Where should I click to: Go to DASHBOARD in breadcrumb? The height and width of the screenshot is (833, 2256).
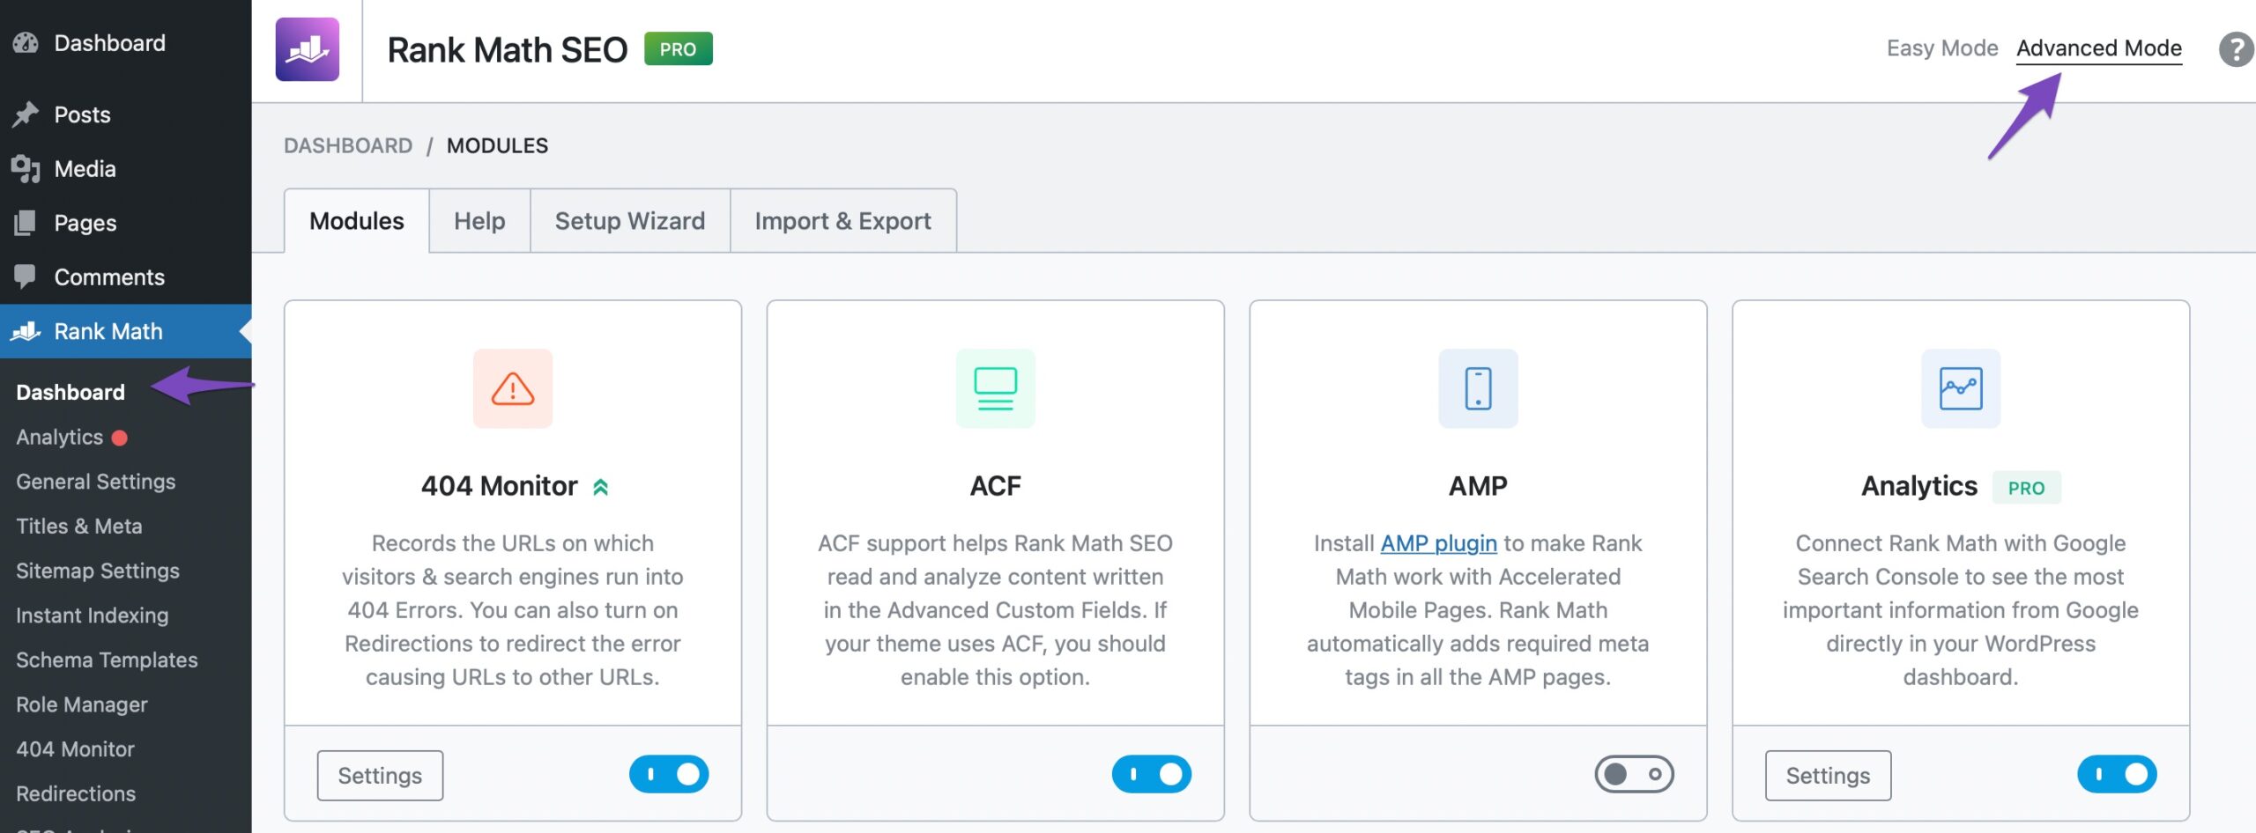(x=348, y=145)
